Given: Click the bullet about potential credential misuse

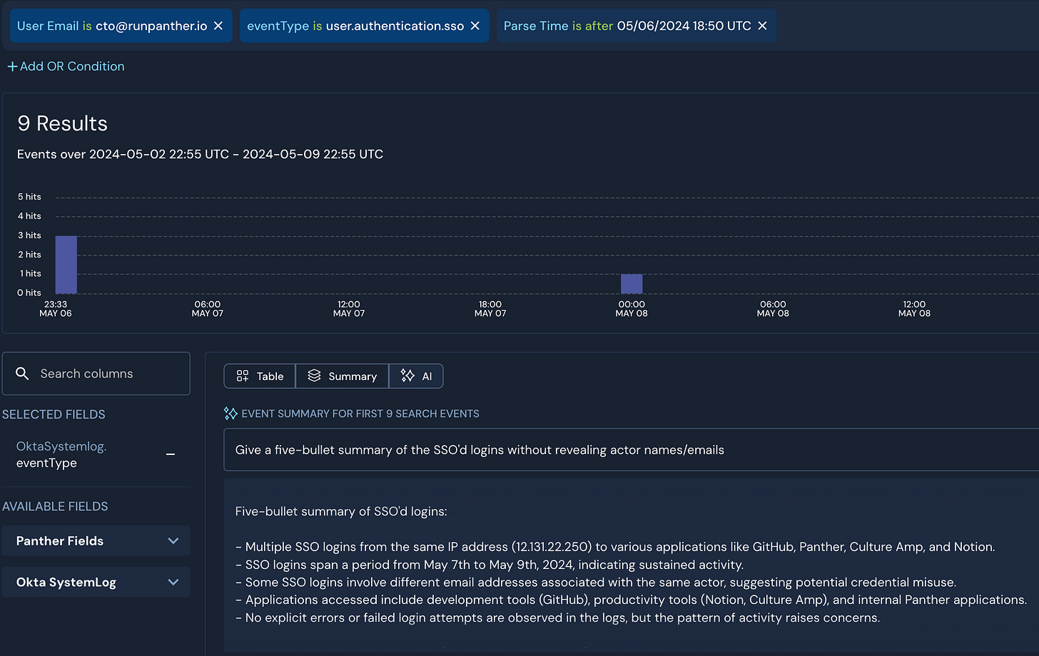Looking at the screenshot, I should (x=596, y=583).
